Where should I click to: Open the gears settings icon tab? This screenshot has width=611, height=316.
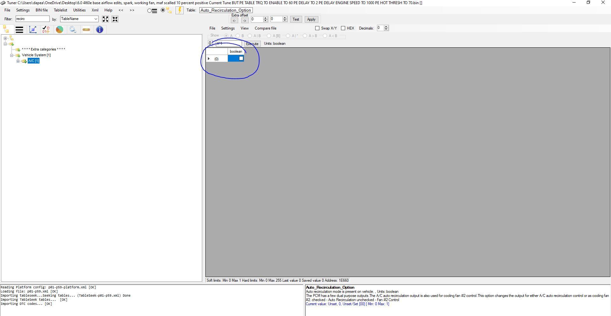pos(73,30)
